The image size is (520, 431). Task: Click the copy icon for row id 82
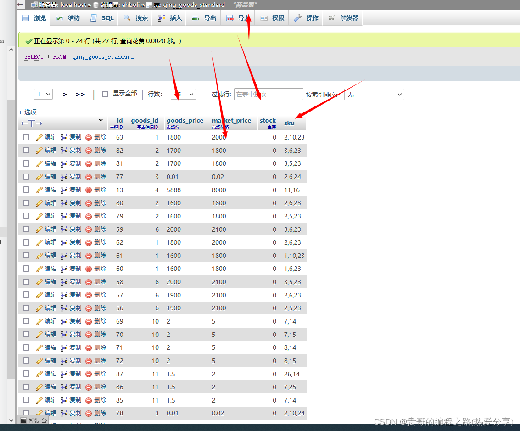64,151
